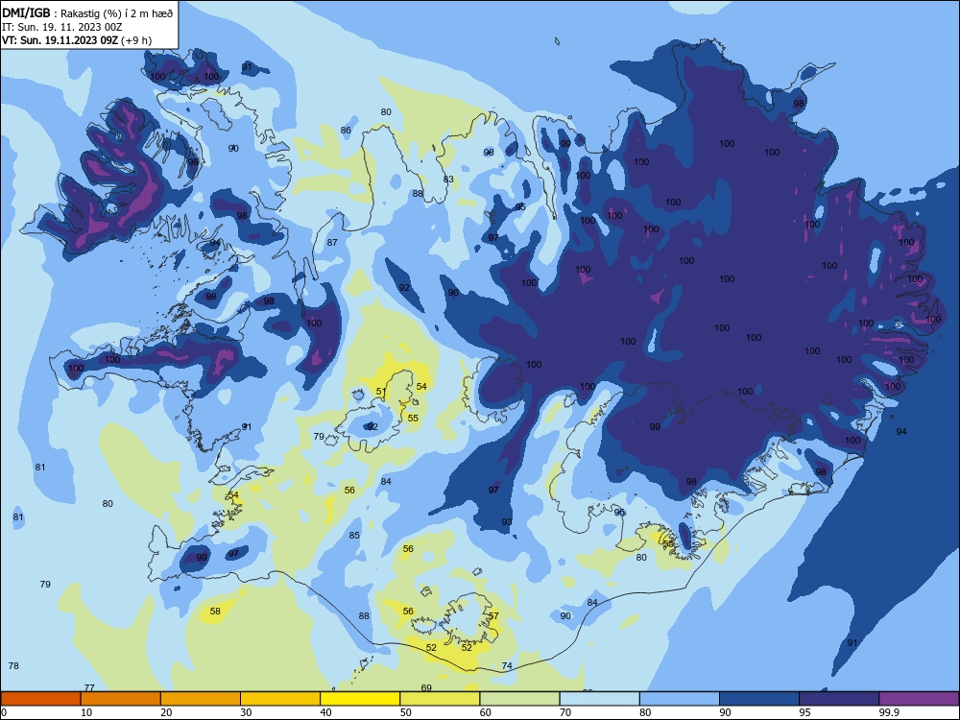Click the '86' humidity value on the map
Image resolution: width=960 pixels, height=720 pixels.
[346, 130]
